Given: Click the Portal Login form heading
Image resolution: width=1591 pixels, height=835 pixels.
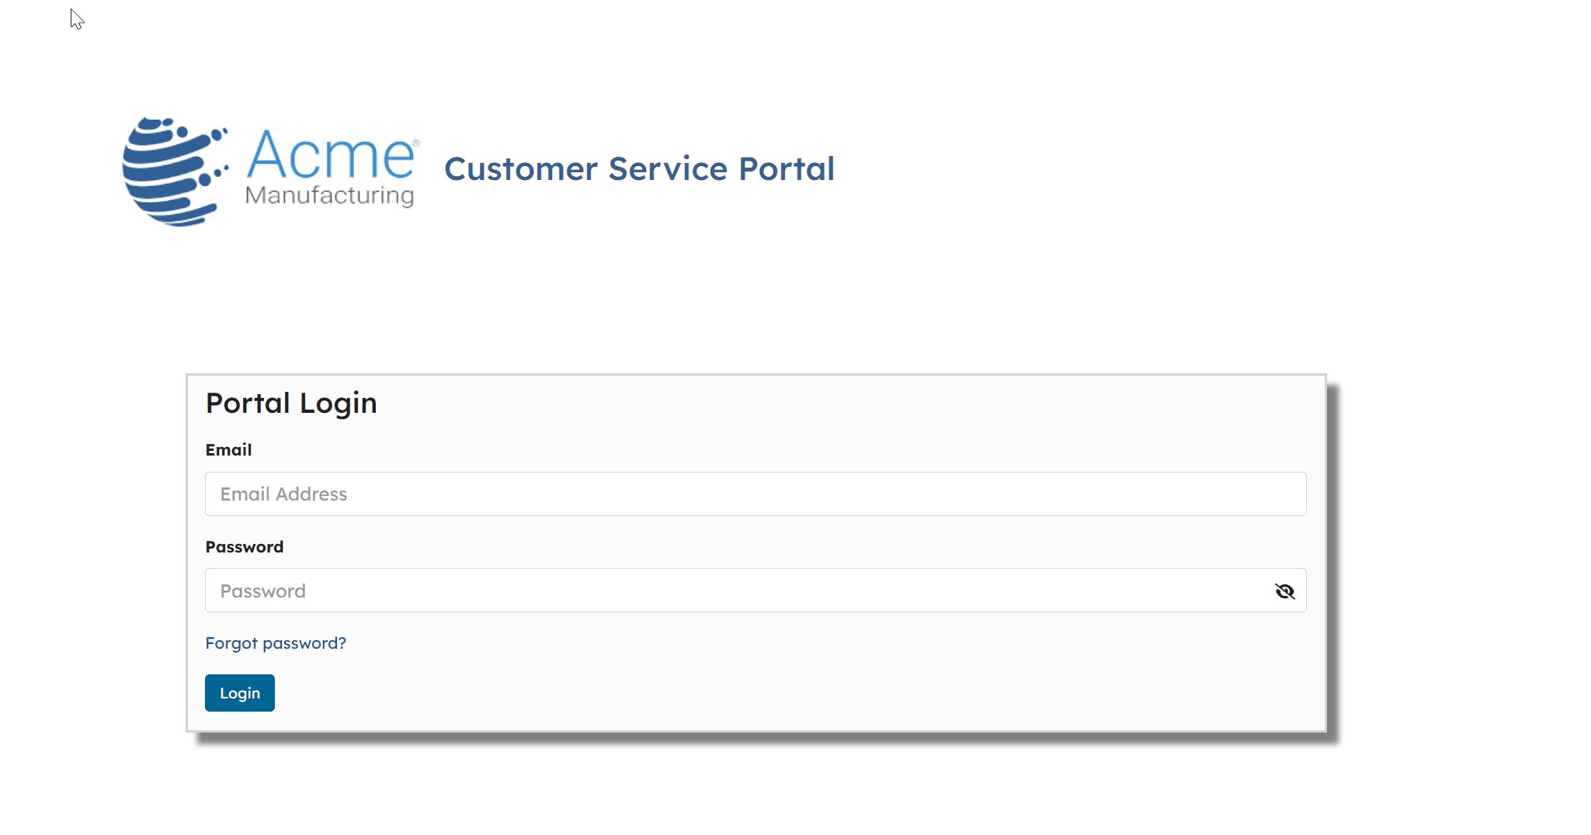Looking at the screenshot, I should click(291, 404).
